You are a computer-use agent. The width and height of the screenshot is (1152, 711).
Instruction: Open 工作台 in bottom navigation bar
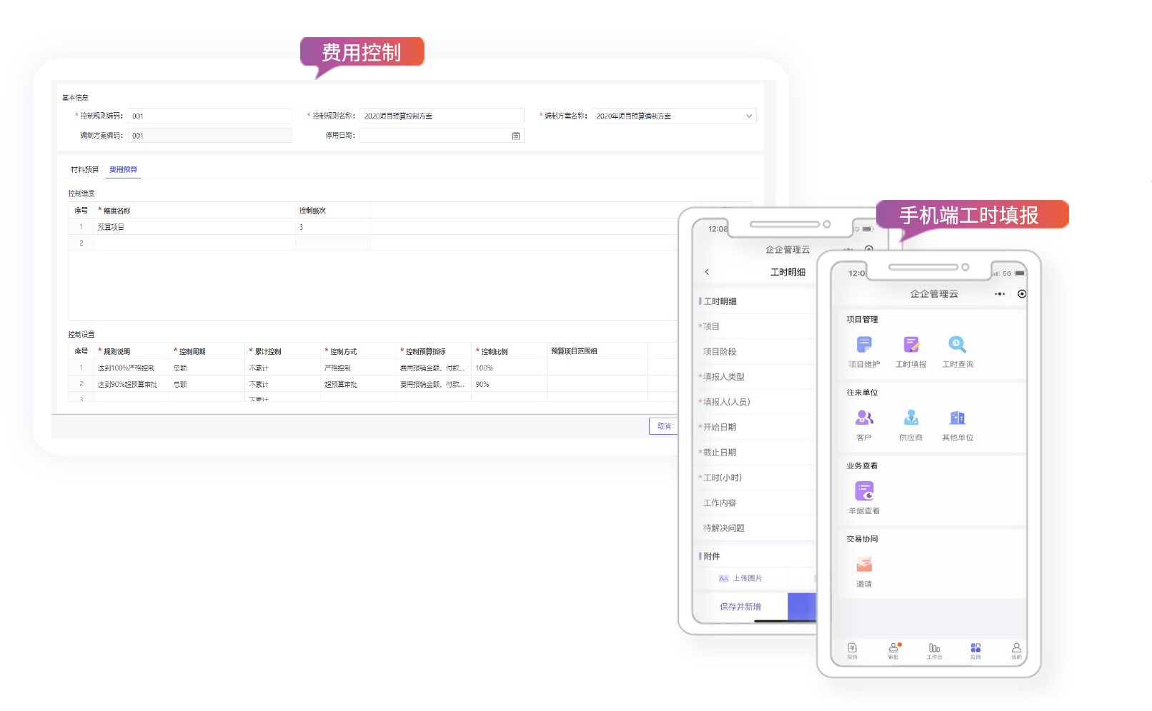pos(934,650)
